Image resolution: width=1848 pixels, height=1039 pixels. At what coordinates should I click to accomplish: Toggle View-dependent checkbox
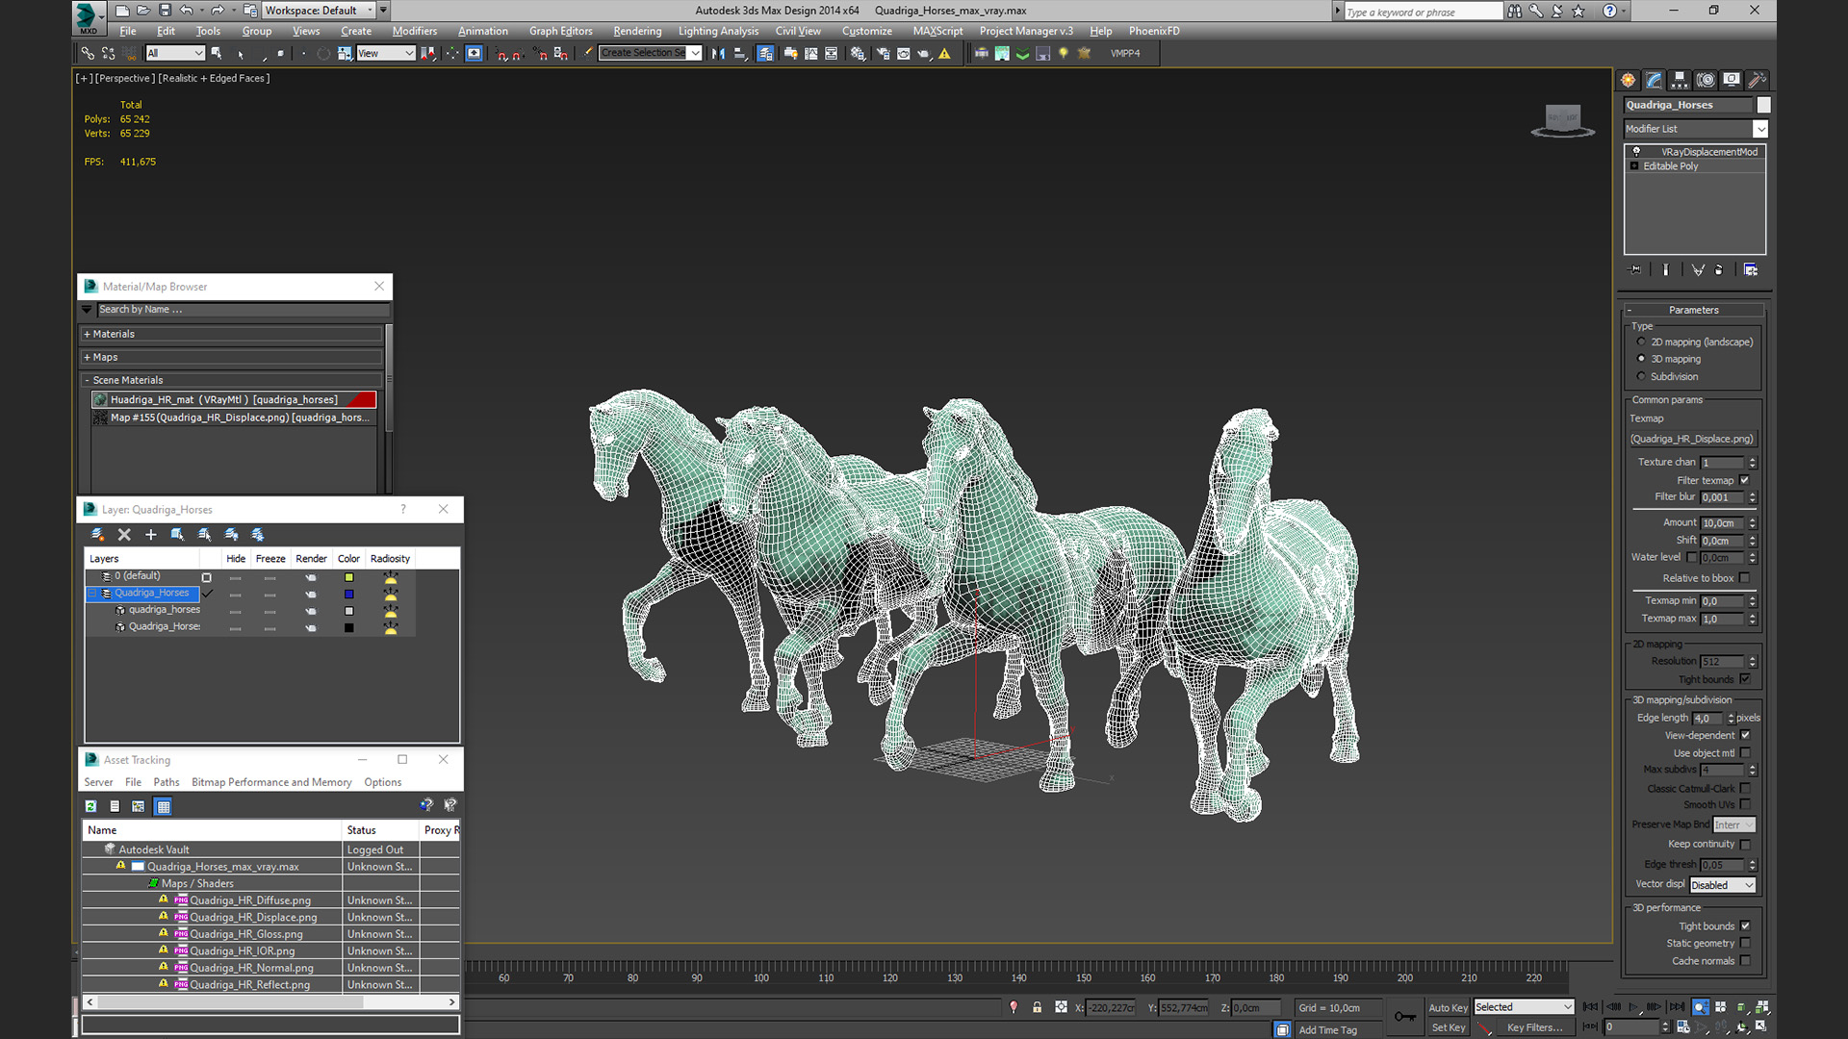1745,735
